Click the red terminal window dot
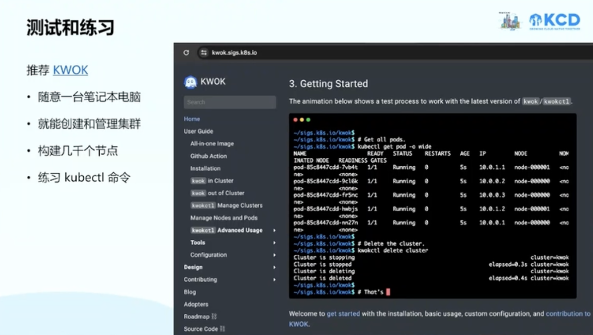 tap(296, 120)
